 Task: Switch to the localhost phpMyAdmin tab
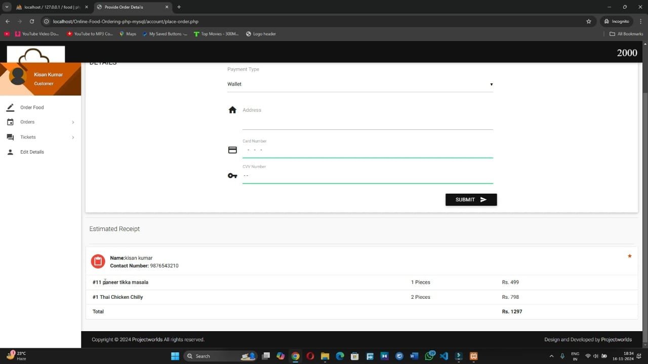pyautogui.click(x=48, y=7)
